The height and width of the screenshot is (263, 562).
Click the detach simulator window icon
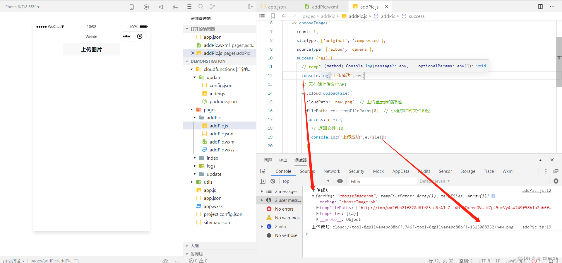(x=176, y=7)
